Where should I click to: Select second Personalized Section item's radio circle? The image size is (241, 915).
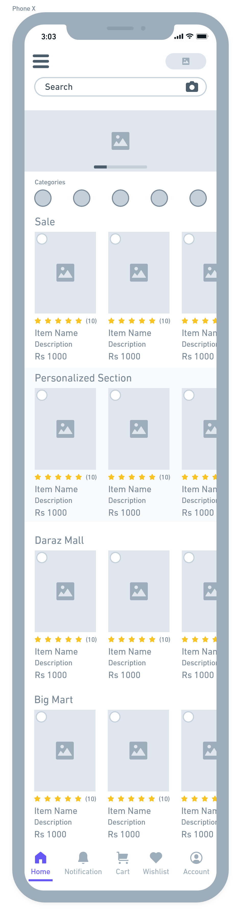116,395
